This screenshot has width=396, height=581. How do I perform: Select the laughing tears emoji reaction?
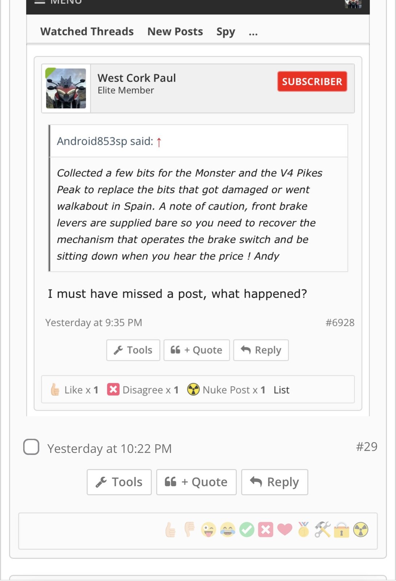[228, 530]
